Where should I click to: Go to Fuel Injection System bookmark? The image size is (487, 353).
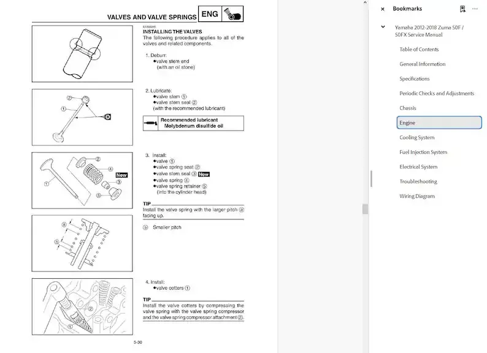(x=423, y=152)
